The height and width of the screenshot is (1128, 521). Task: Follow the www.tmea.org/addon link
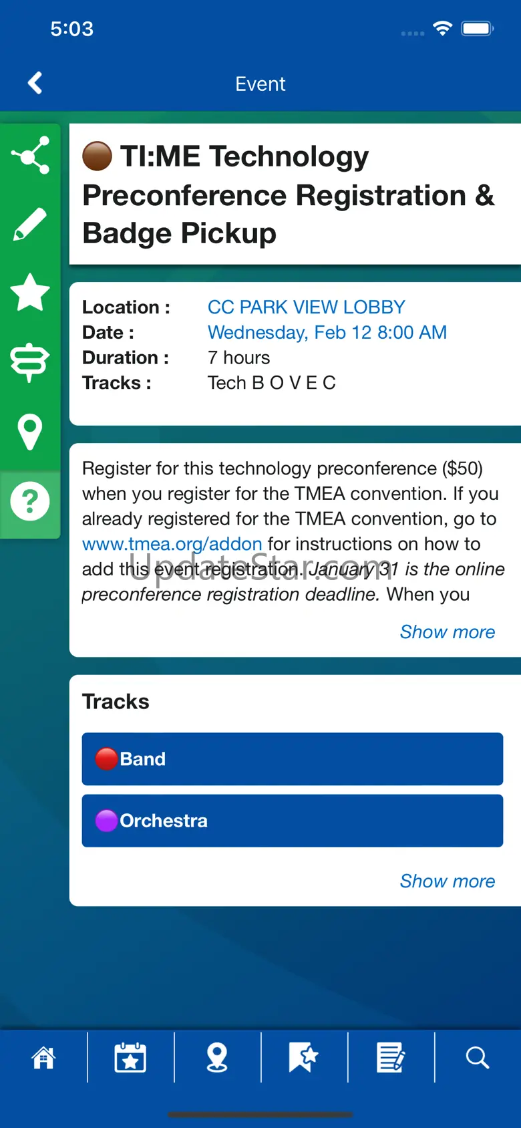click(x=172, y=544)
